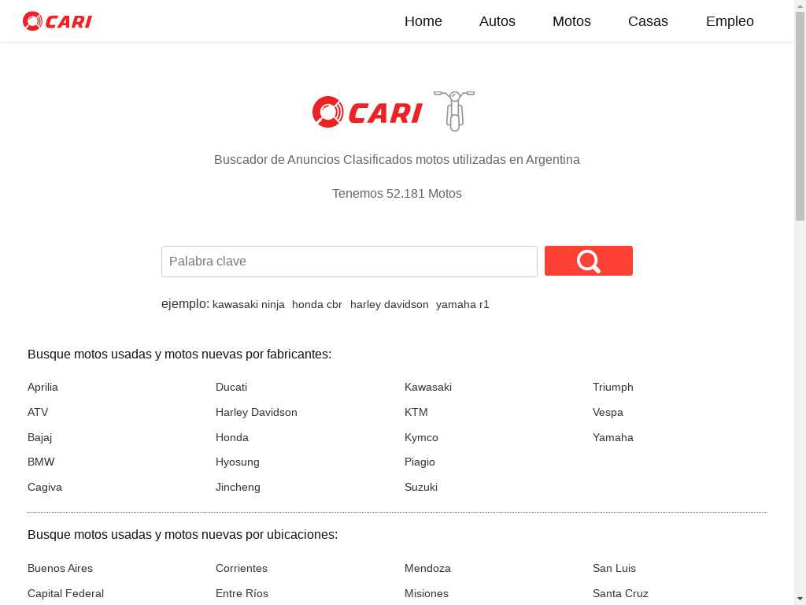View Cagiva listings
This screenshot has width=806, height=605.
click(45, 487)
